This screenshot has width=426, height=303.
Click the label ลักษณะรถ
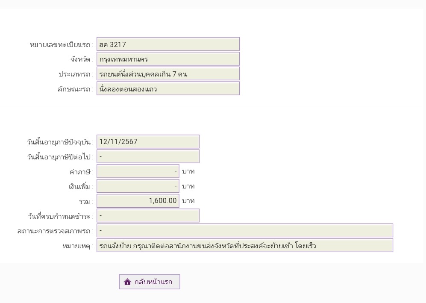click(x=75, y=89)
